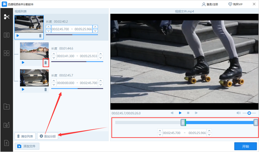Click segment 1-1 progress bar

tap(77, 62)
